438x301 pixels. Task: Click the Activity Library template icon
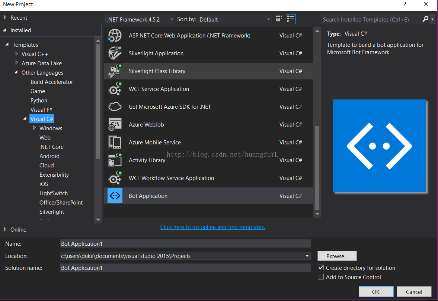[115, 160]
